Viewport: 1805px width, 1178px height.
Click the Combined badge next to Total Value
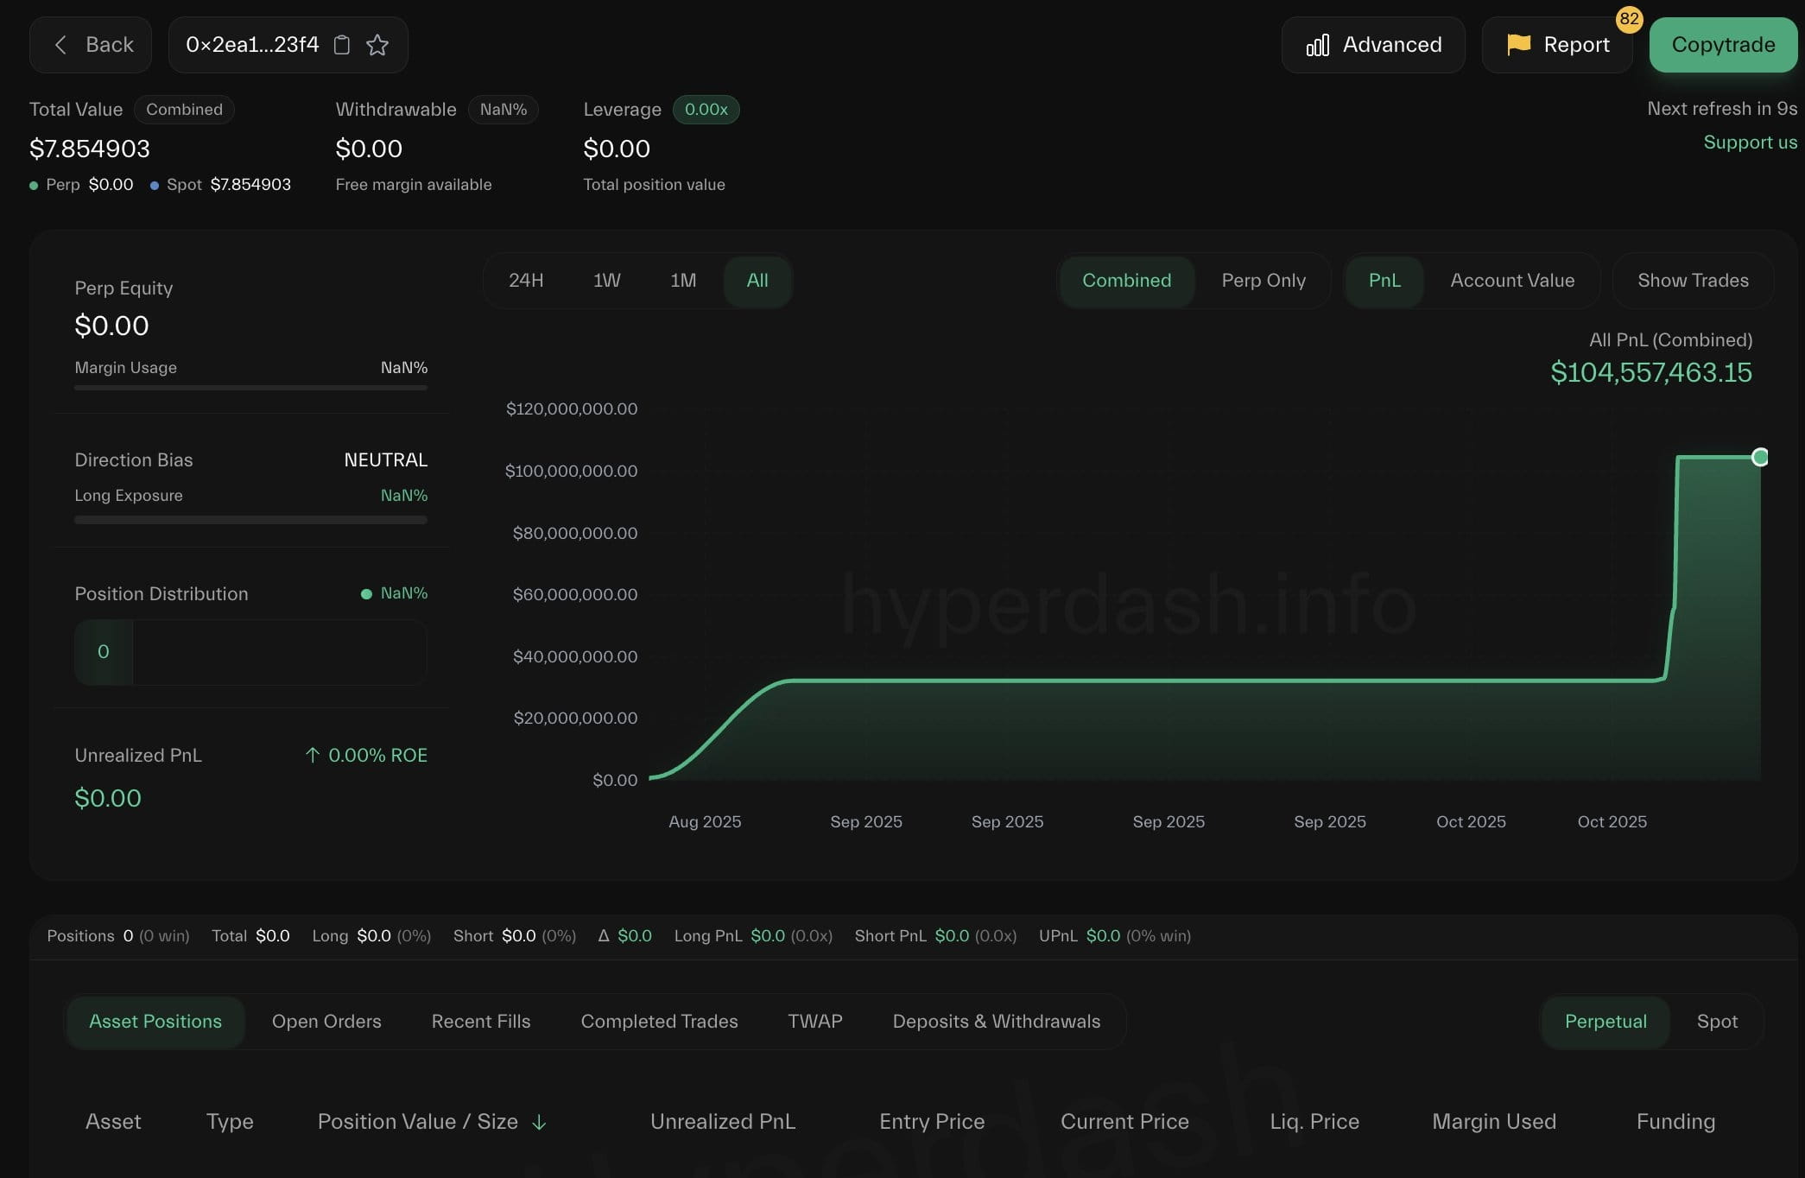pyautogui.click(x=184, y=110)
